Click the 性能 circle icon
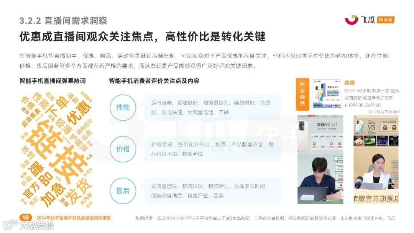414x233 pixels. pos(123,107)
